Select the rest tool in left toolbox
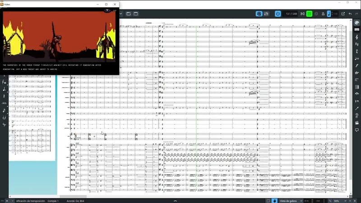The width and height of the screenshot is (361, 203). [4, 96]
